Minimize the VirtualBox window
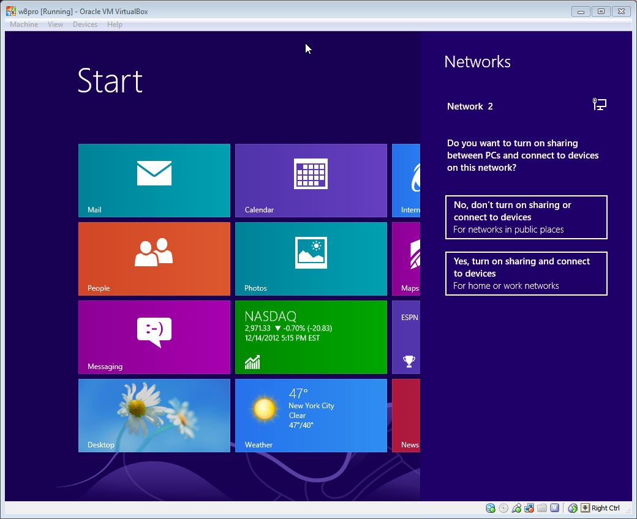The image size is (637, 519). (581, 12)
